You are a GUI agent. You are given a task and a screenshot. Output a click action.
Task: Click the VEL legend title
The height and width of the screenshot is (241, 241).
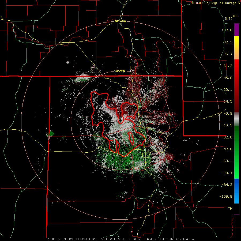(x=235, y=16)
